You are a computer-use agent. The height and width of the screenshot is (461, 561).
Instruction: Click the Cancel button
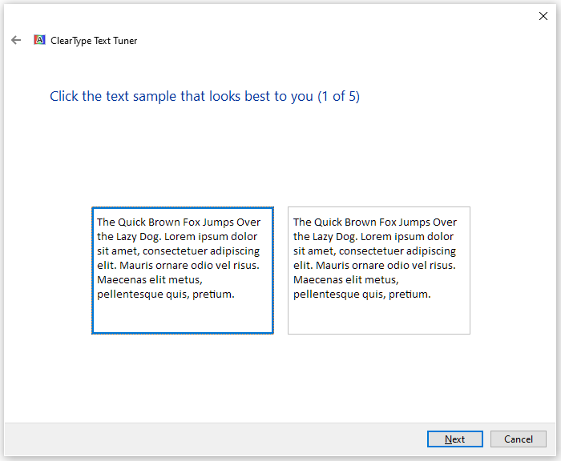[518, 439]
